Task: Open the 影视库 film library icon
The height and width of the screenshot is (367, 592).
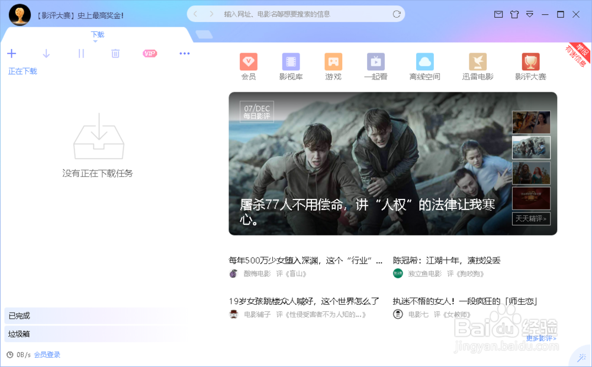Action: point(291,62)
